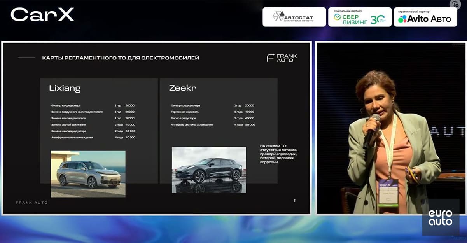Viewport: 467px width, 243px height.
Task: Click the '80 000' mileage value
Action: [250, 124]
